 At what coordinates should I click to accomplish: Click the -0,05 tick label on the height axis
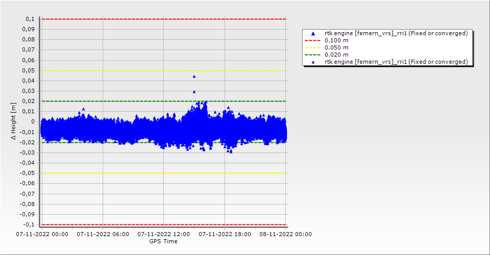[27, 173]
